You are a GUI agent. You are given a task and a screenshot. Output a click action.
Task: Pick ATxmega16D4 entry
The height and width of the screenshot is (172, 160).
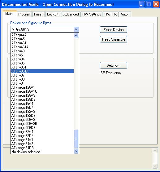click(42, 108)
